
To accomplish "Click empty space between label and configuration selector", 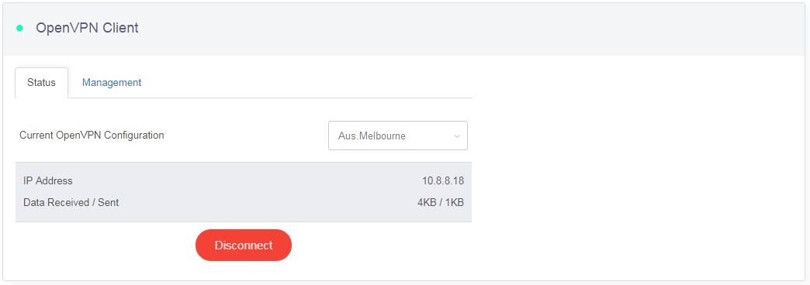I will [246, 136].
